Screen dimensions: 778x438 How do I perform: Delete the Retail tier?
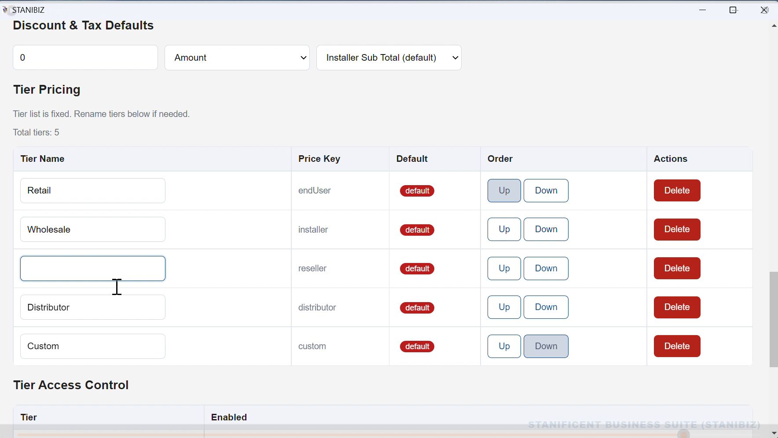tap(676, 190)
